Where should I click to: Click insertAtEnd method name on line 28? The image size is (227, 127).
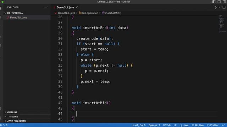coord(95,28)
